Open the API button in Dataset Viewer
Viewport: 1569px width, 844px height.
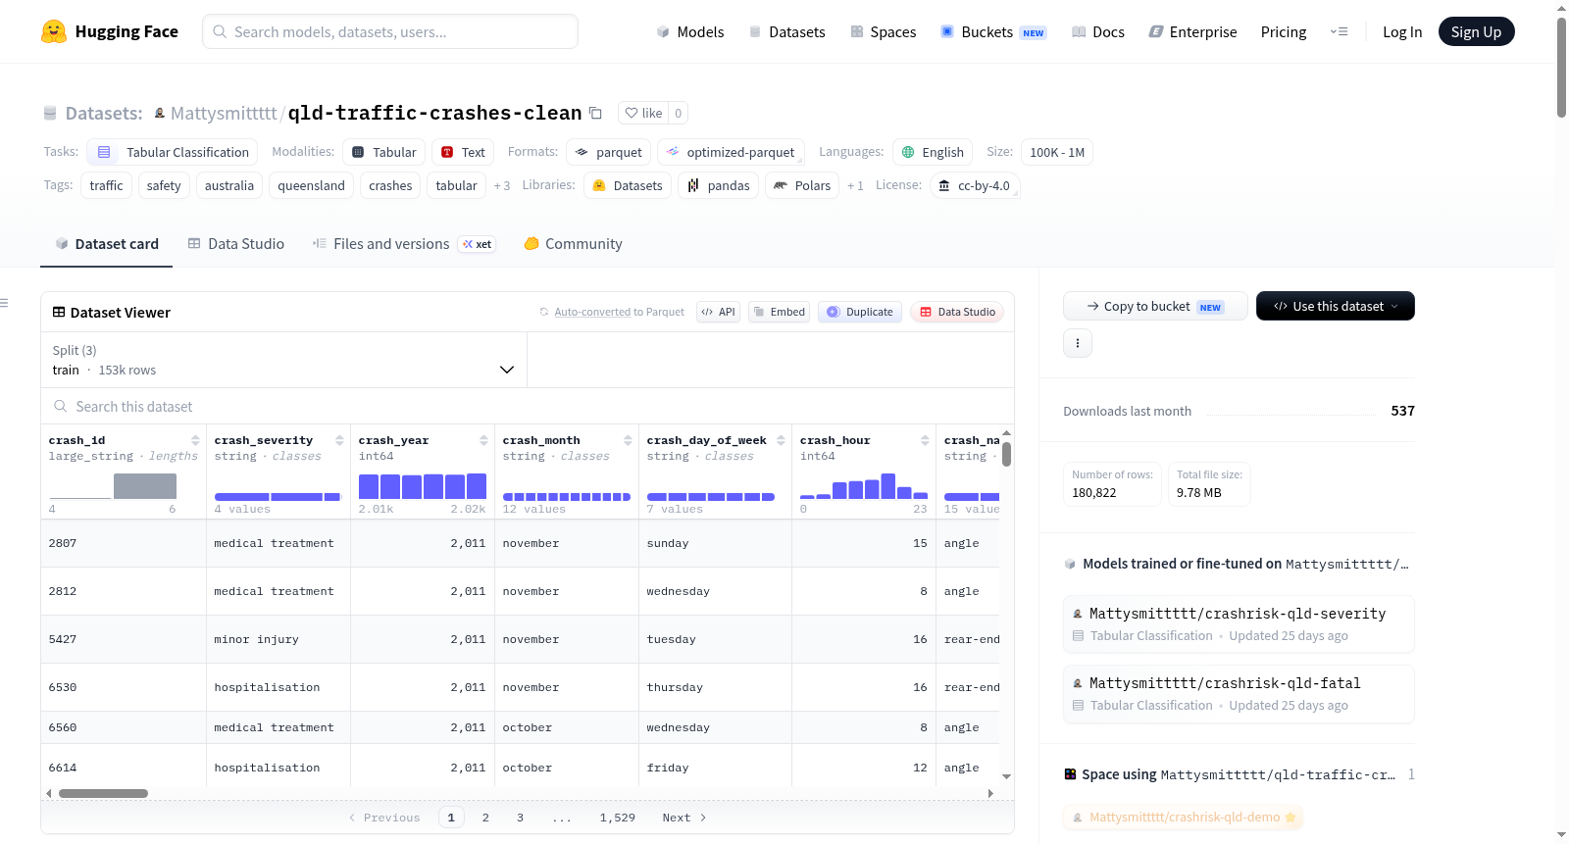click(718, 312)
